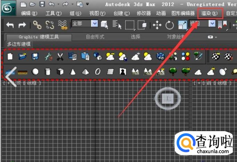Click the Select and Rotate tool

(170, 25)
